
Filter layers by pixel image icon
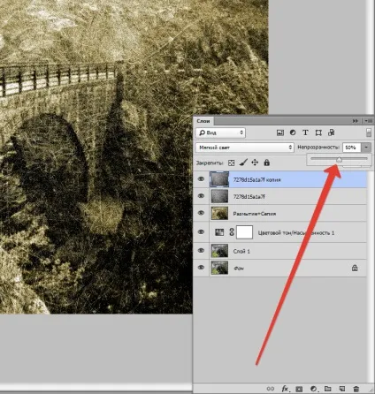click(x=280, y=133)
